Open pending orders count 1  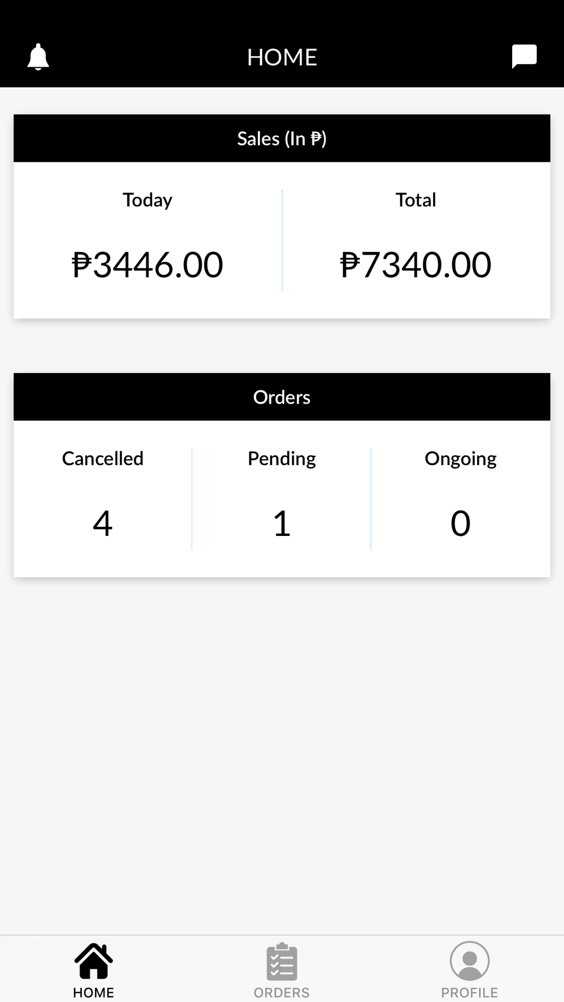pos(281,523)
